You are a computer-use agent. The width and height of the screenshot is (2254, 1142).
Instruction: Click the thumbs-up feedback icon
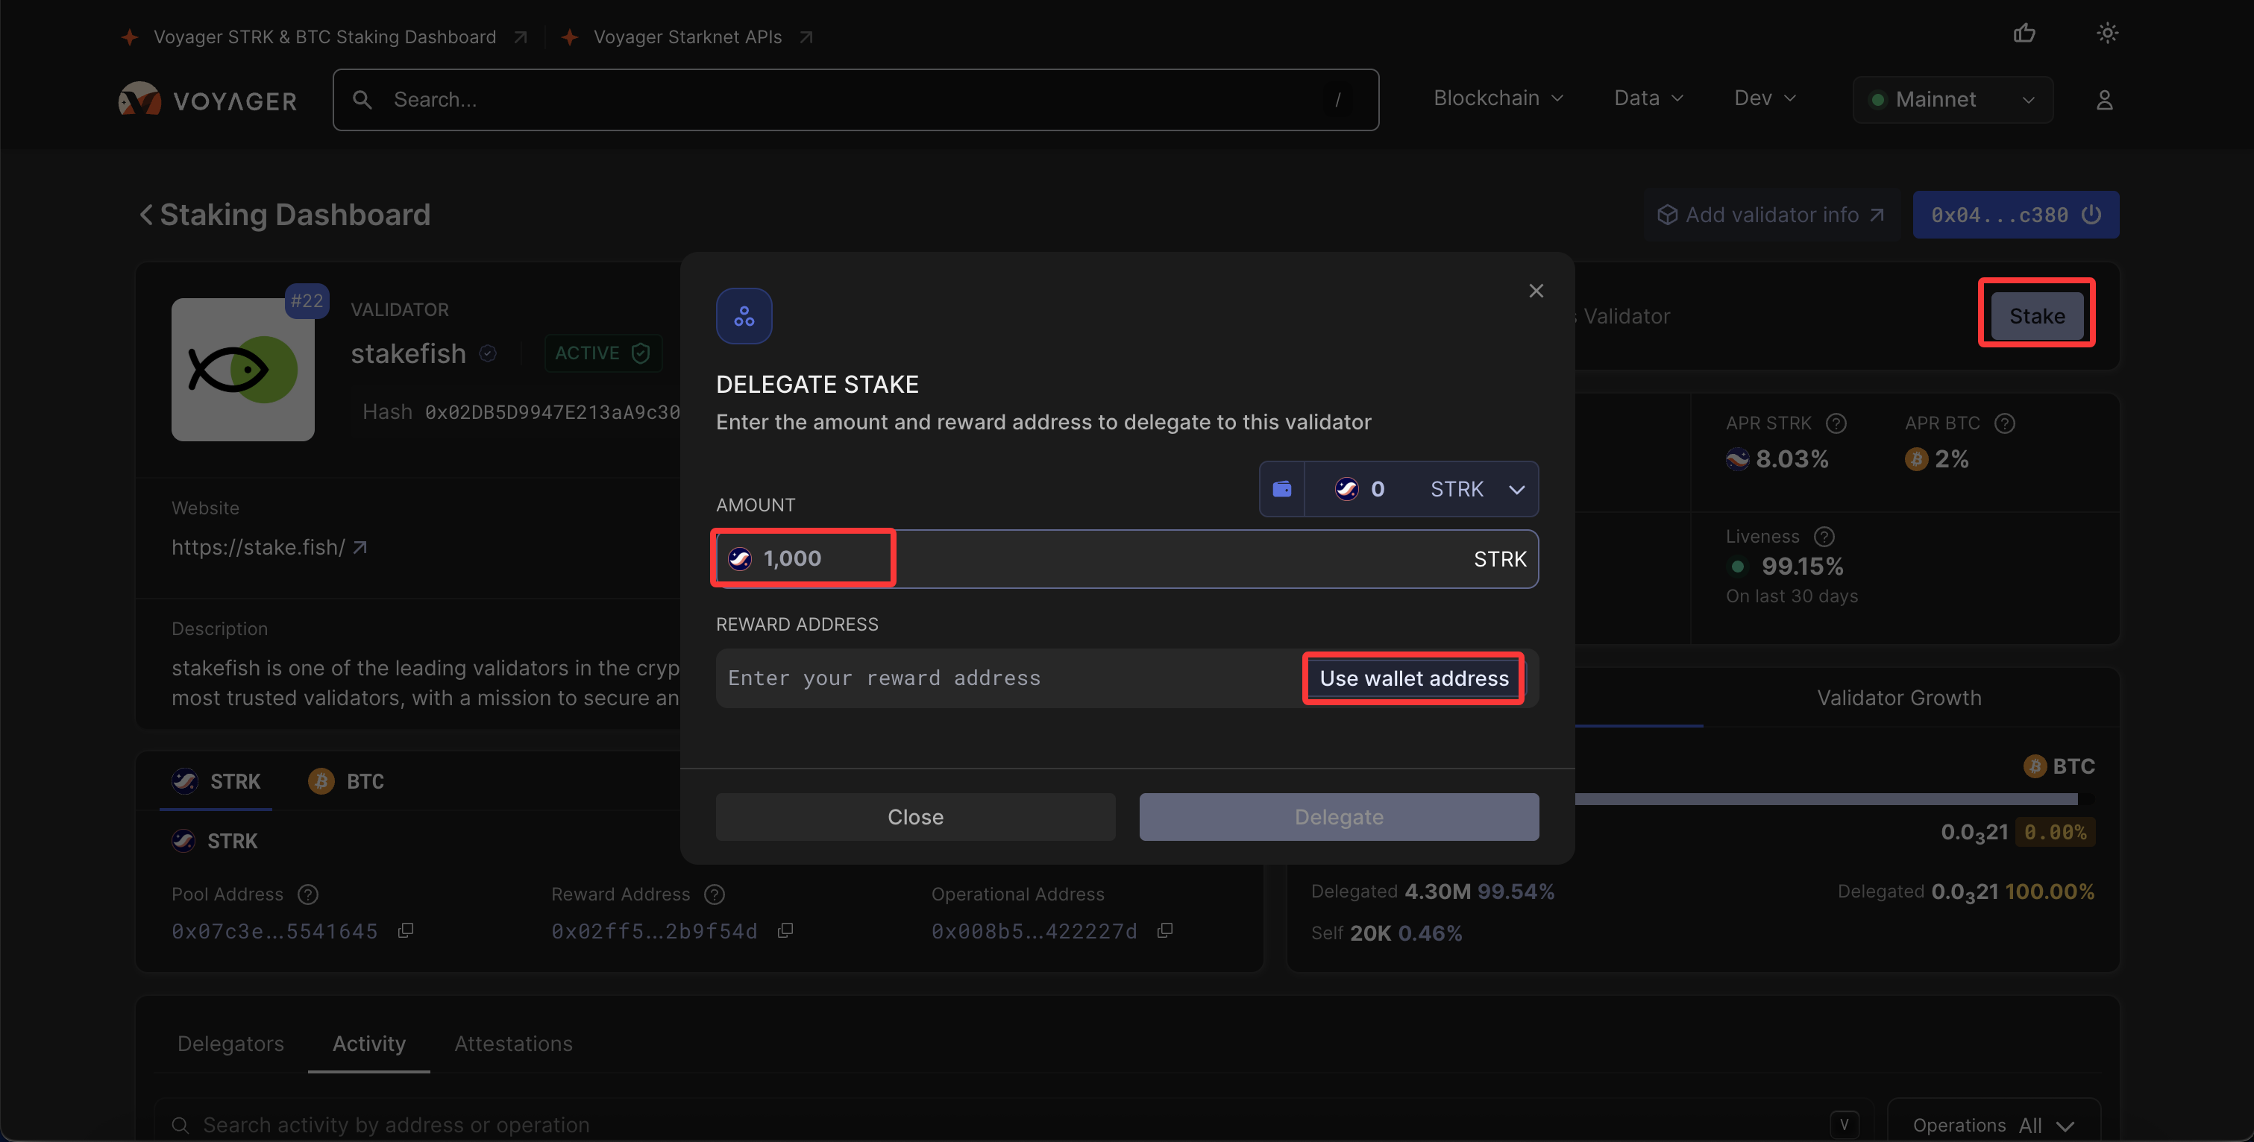pyautogui.click(x=2026, y=34)
